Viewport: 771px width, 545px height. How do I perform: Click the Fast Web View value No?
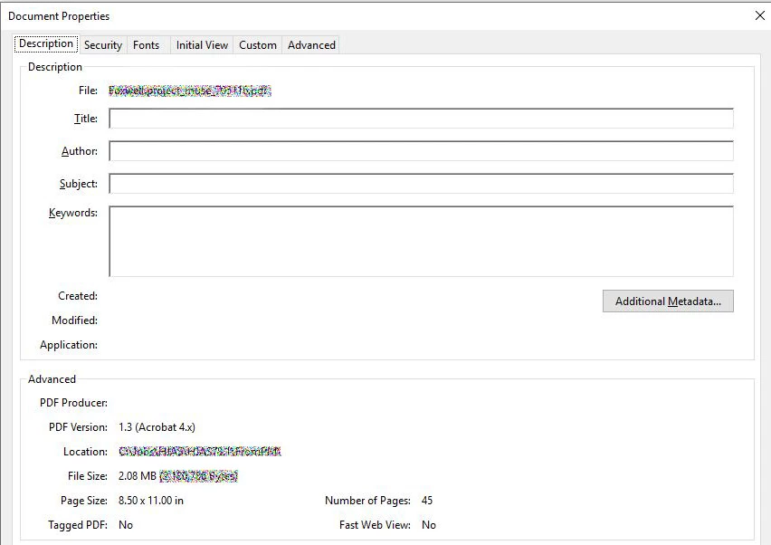429,525
